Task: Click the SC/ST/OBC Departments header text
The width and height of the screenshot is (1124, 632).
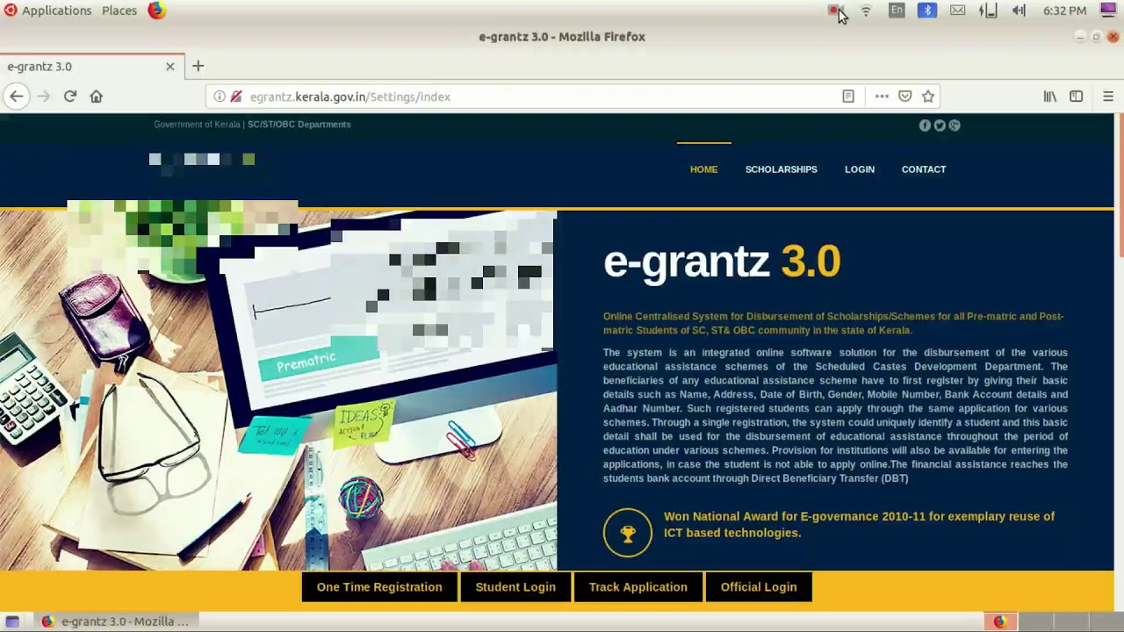Action: coord(299,124)
